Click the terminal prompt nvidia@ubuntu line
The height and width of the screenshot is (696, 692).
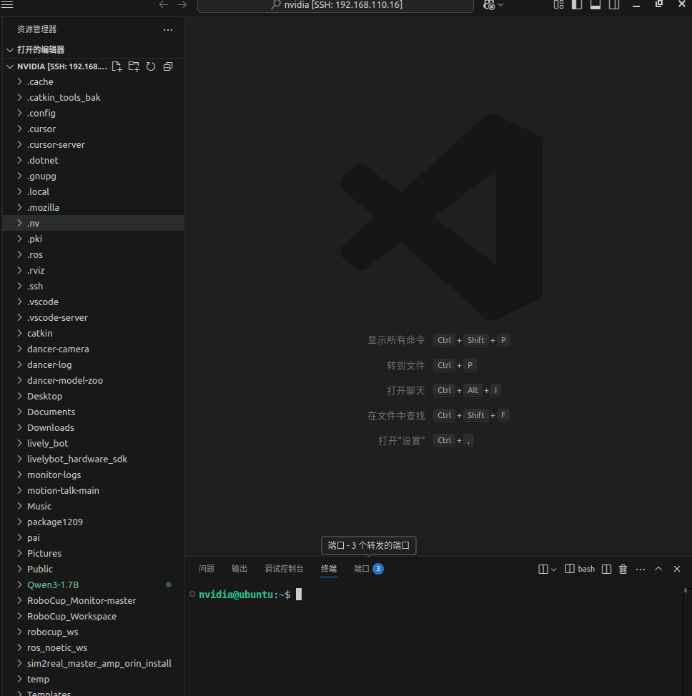click(244, 595)
